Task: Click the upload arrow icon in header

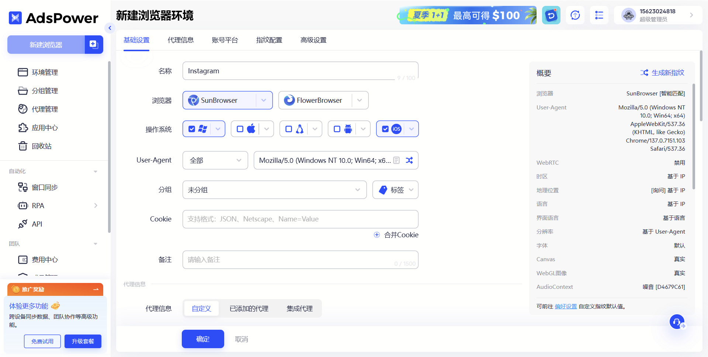Action: pyautogui.click(x=575, y=15)
